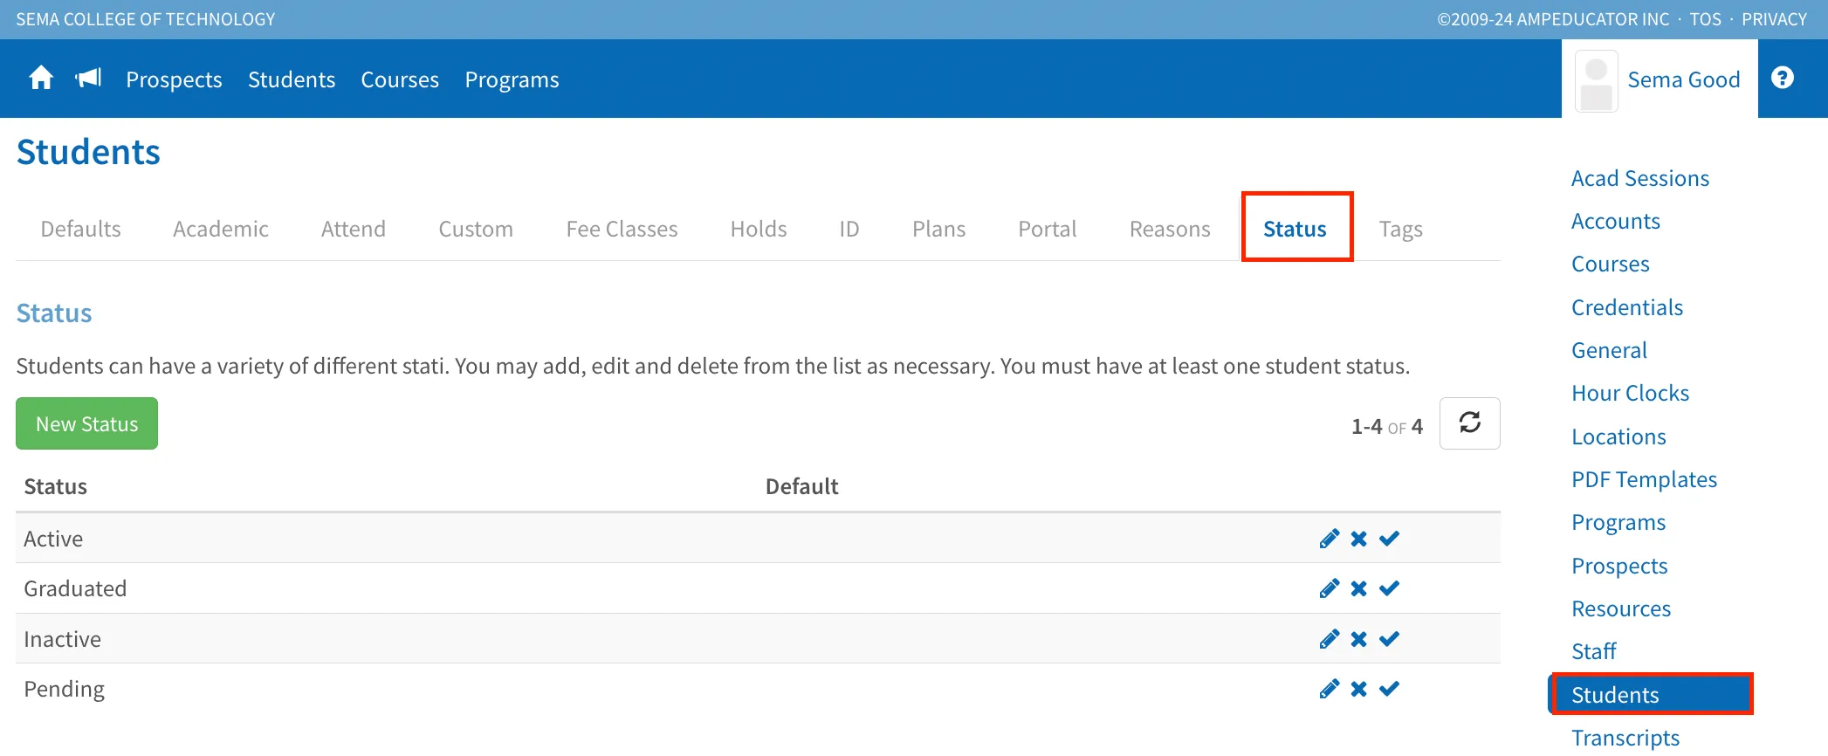Select the Graduated status row text
Screen dimensions: 1828x756
coord(75,588)
